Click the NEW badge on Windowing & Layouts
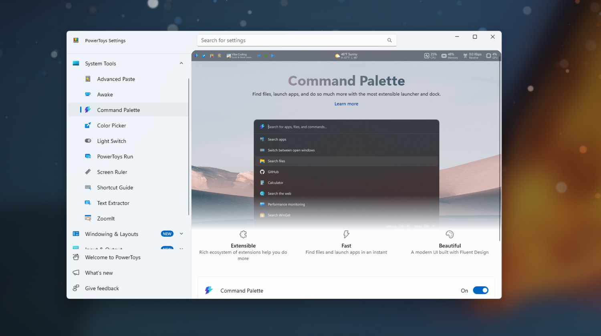The width and height of the screenshot is (601, 336). [167, 234]
